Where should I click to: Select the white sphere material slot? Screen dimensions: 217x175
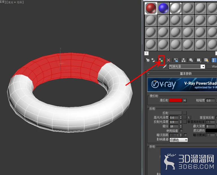coord(176,8)
